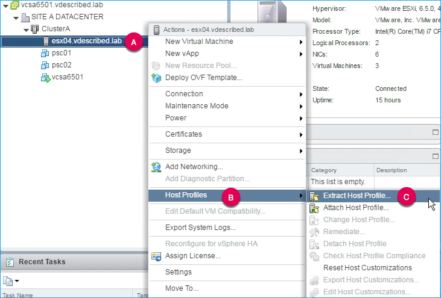441x298 pixels.
Task: Click the Recent Tasks clipboard icon
Action: pos(10,262)
